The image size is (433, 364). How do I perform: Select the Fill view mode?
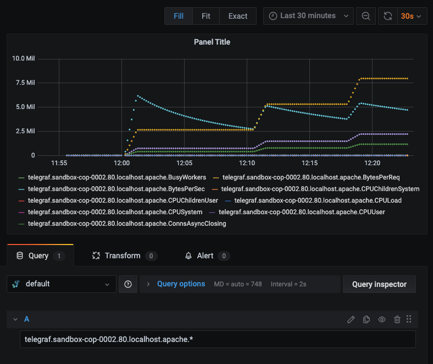pos(179,16)
